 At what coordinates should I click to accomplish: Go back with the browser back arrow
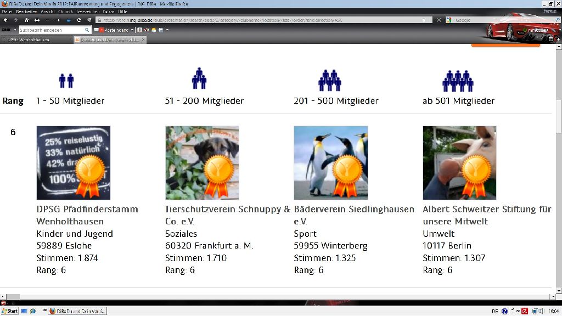(x=5, y=20)
